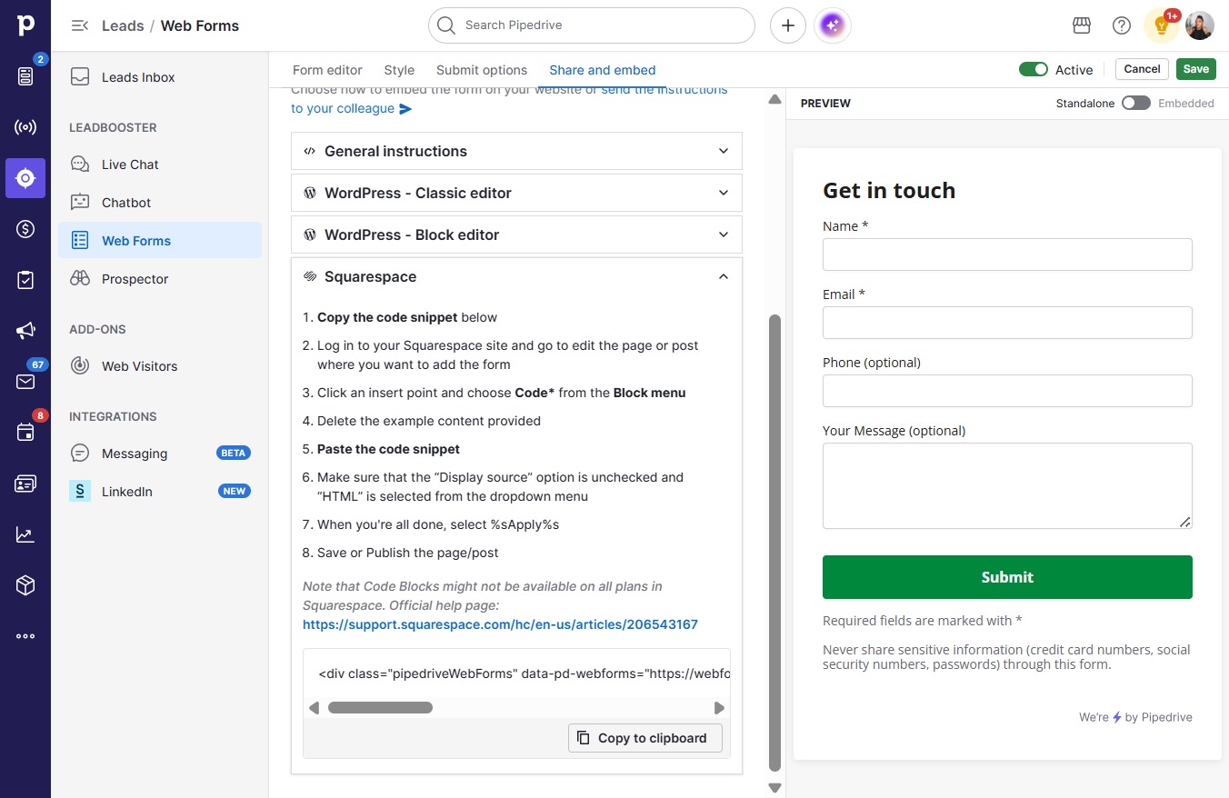
Task: Open the broadcast radar icon in left rail
Action: (x=25, y=127)
